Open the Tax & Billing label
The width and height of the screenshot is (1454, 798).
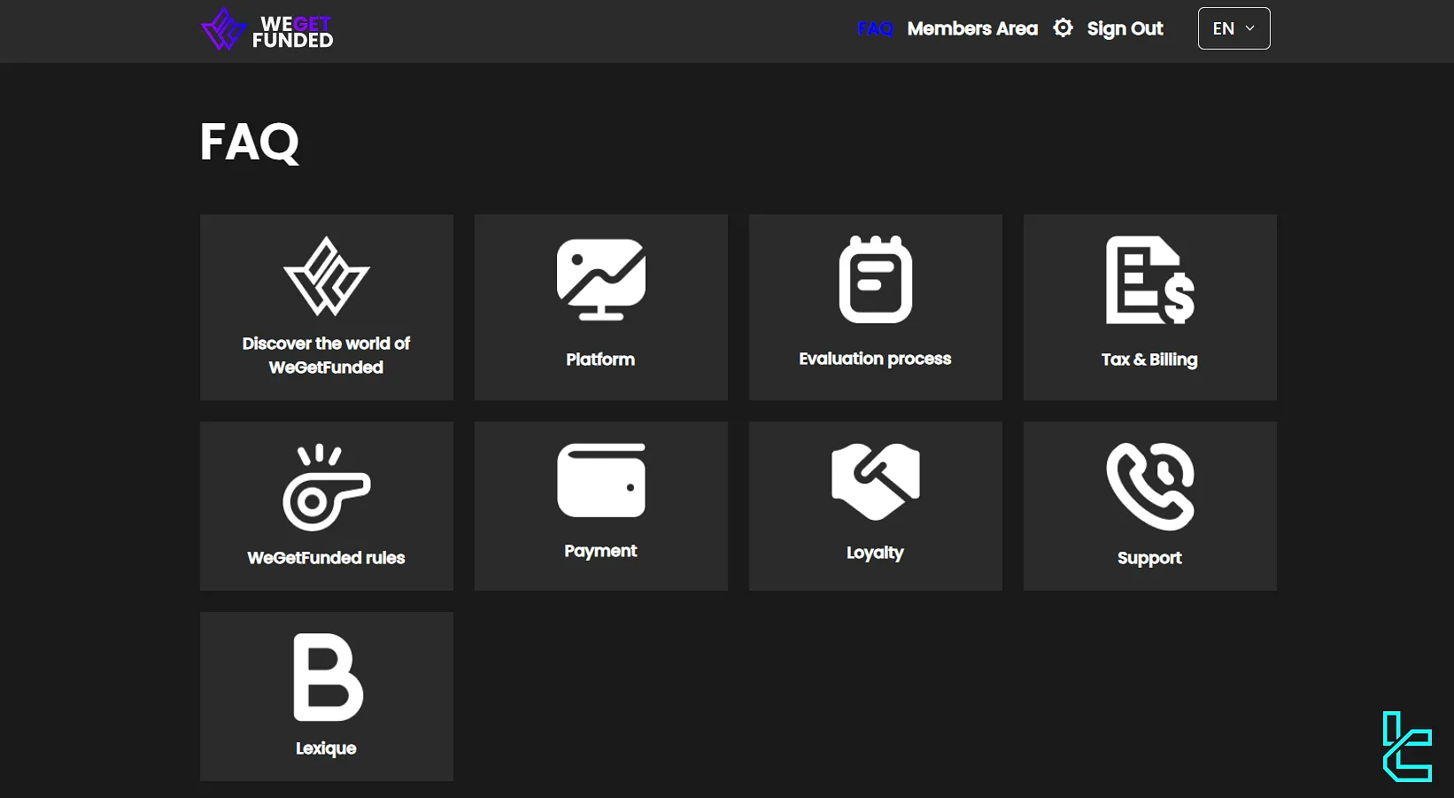click(1149, 360)
